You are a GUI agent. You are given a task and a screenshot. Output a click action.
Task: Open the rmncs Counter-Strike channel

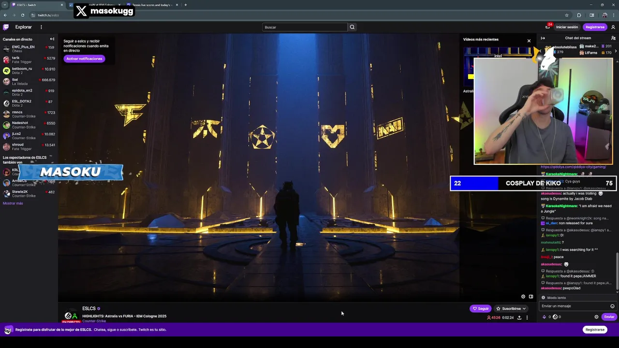tap(29, 114)
